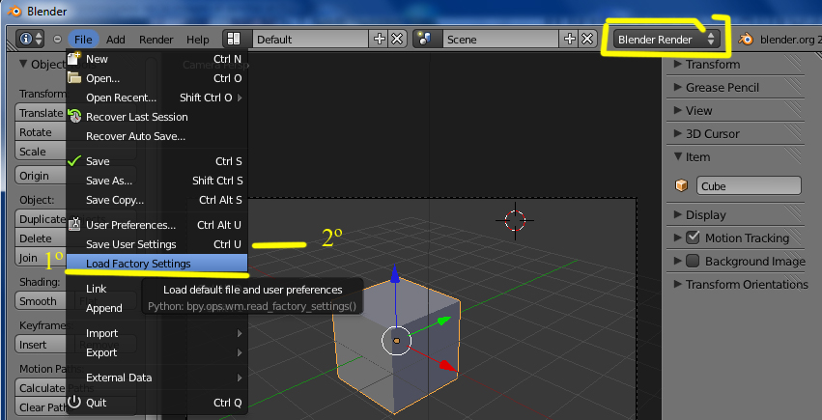Image resolution: width=822 pixels, height=420 pixels.
Task: Click the screen layout browse icon
Action: [x=233, y=40]
